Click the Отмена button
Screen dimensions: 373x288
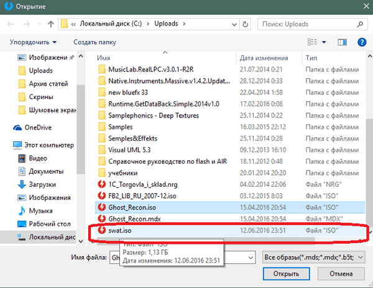[341, 274]
